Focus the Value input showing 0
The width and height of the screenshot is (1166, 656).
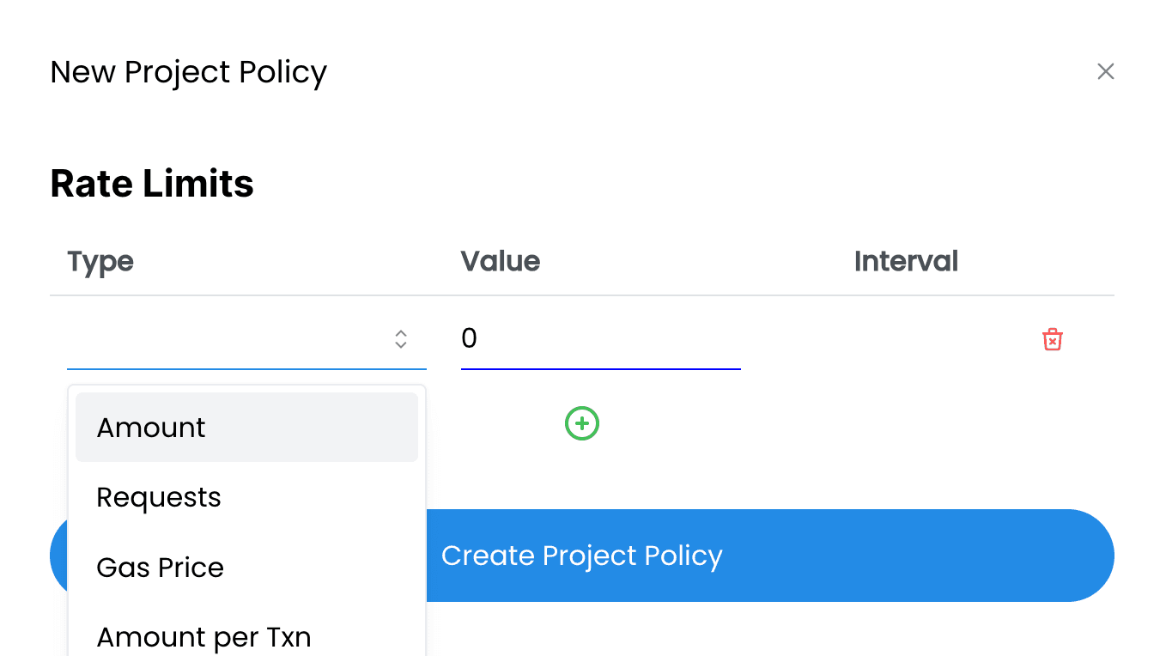click(600, 339)
